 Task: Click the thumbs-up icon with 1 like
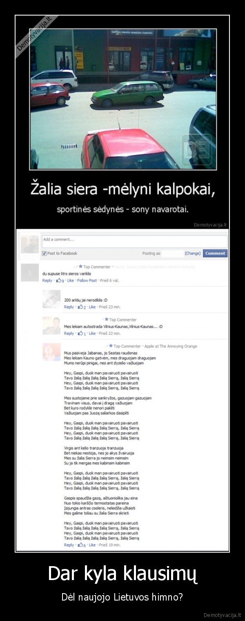pos(80,333)
